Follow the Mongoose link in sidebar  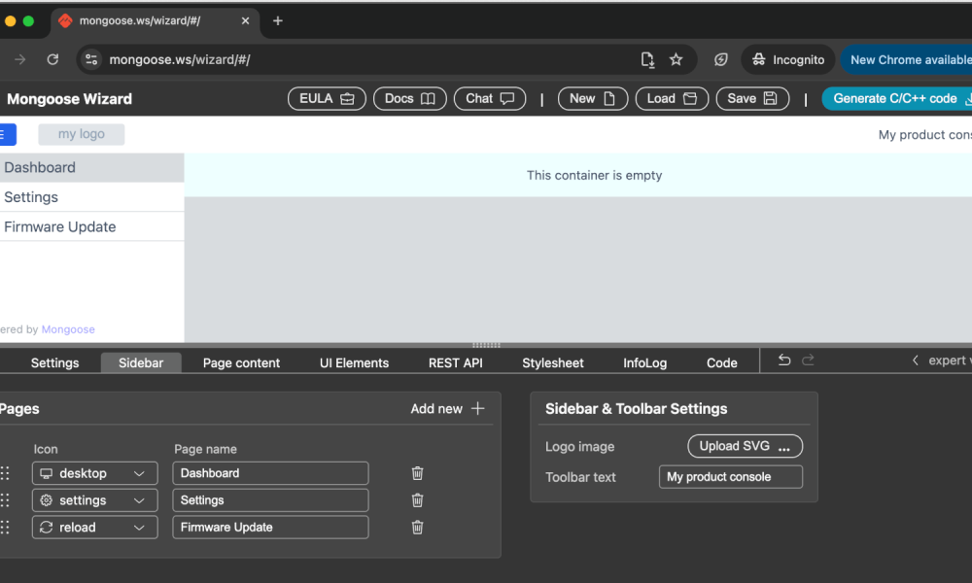68,329
